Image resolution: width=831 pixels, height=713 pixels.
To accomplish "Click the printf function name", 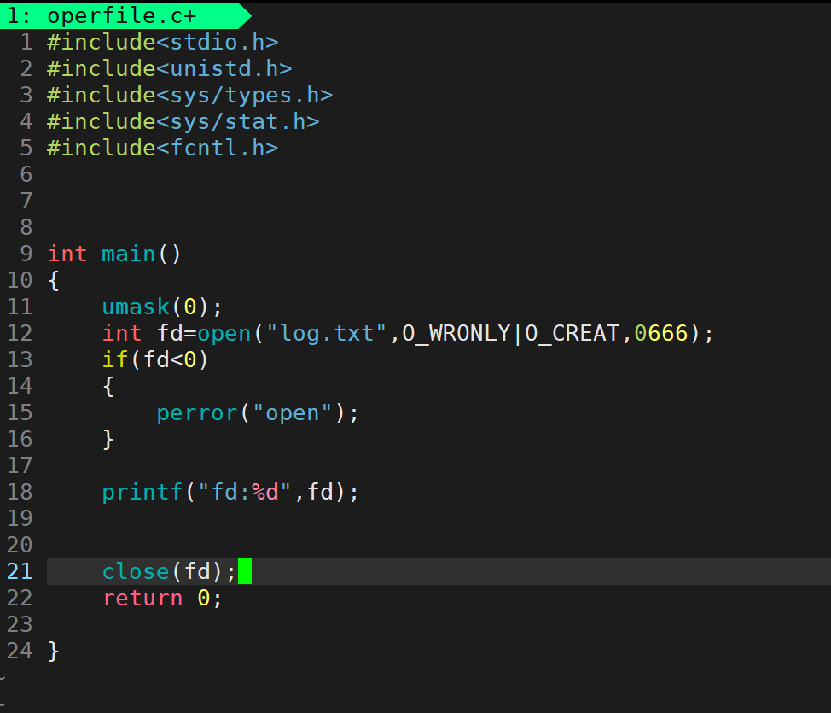I will (x=142, y=493).
